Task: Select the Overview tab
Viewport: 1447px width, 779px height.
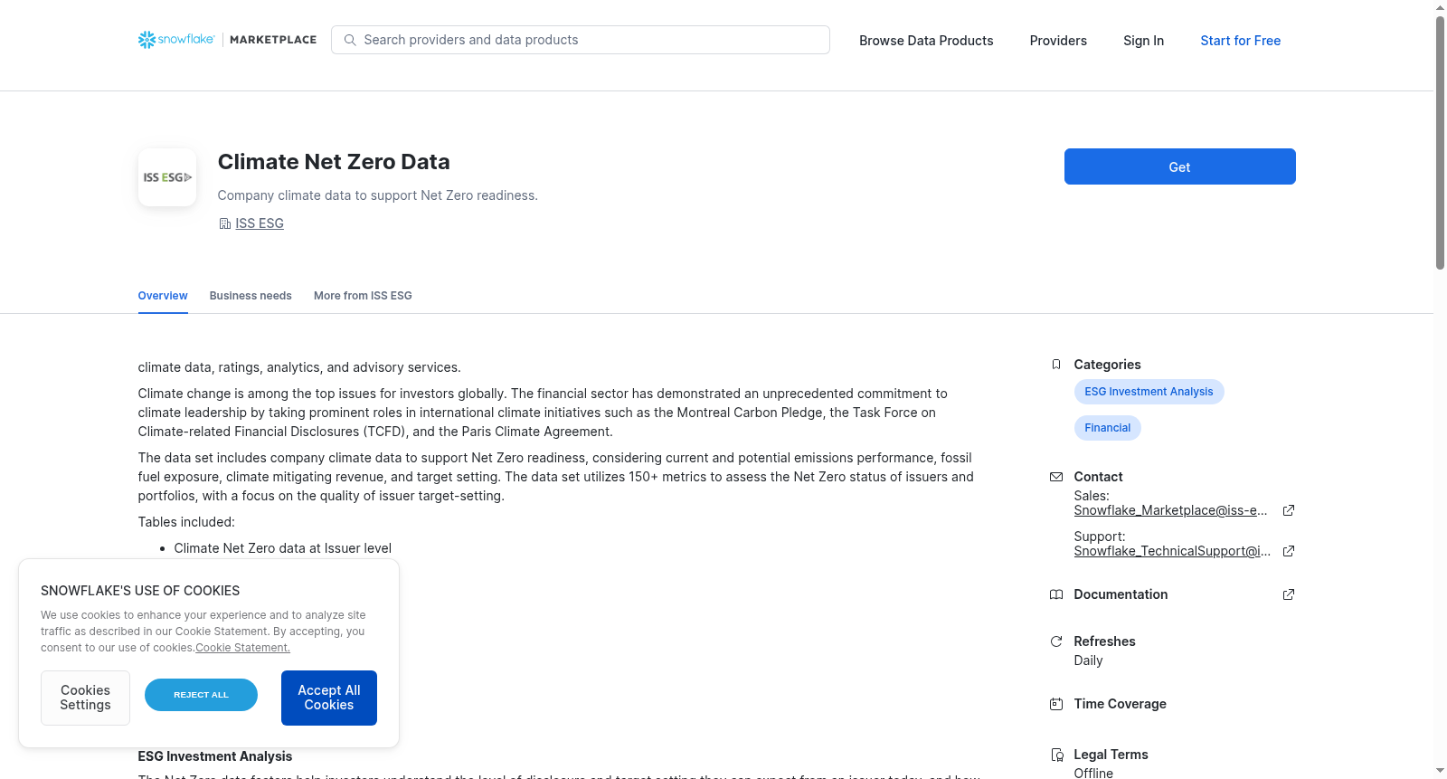Action: tap(163, 296)
